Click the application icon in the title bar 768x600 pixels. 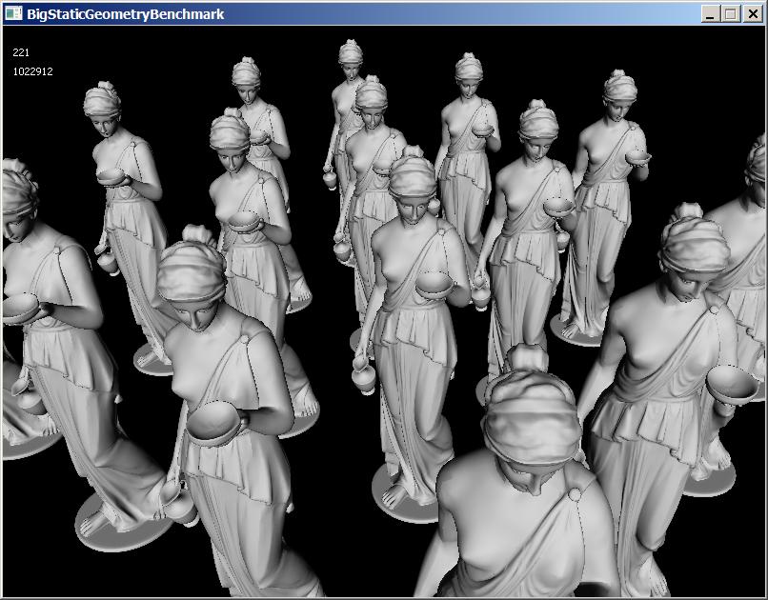click(13, 13)
